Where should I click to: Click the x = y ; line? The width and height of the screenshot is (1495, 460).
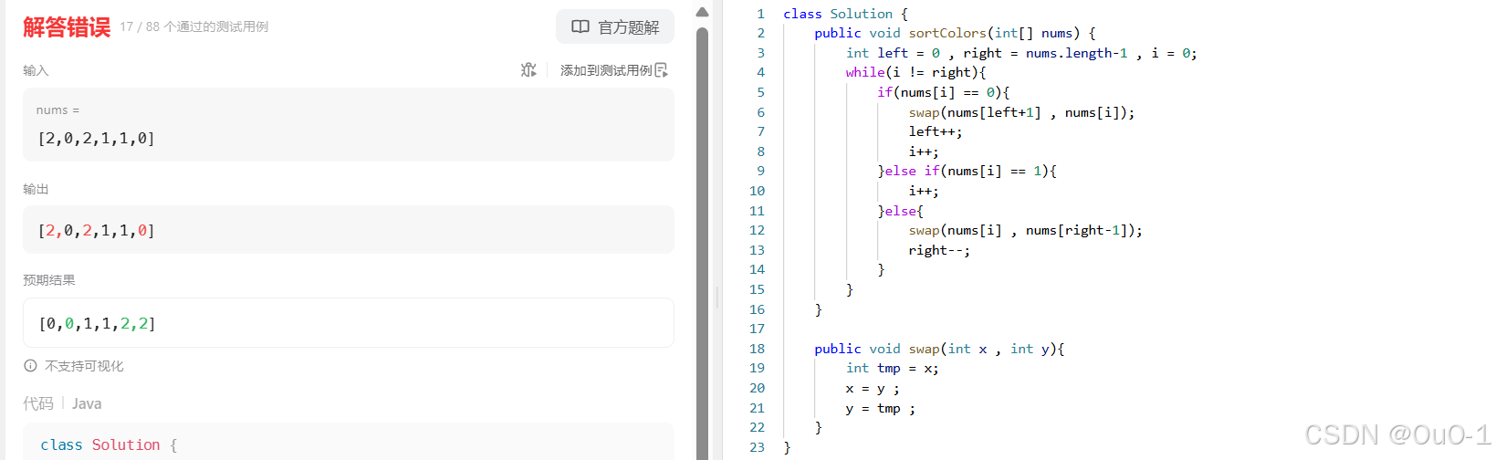pyautogui.click(x=872, y=388)
